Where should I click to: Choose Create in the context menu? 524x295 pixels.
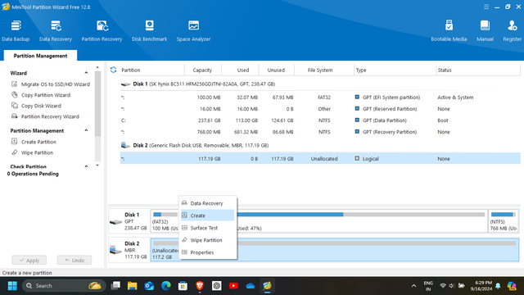207,216
